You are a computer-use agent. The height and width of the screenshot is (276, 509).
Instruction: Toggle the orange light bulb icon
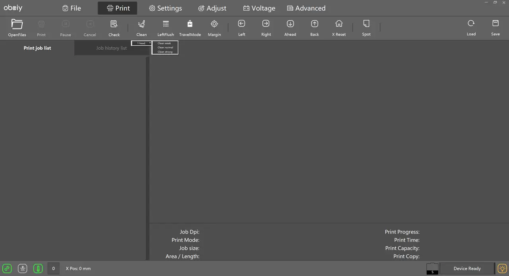(503, 268)
